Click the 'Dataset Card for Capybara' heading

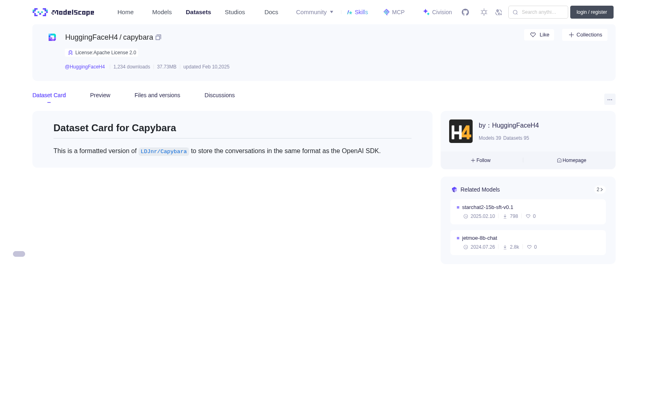click(115, 128)
